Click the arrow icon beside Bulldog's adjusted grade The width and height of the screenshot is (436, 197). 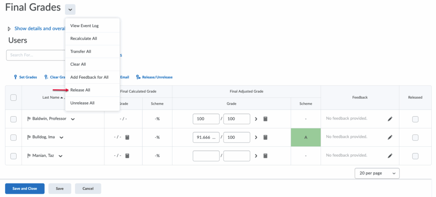256,137
